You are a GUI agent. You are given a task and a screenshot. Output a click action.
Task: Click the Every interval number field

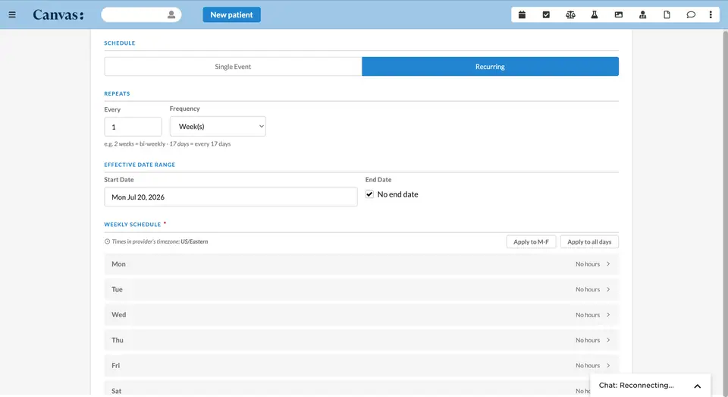point(133,127)
